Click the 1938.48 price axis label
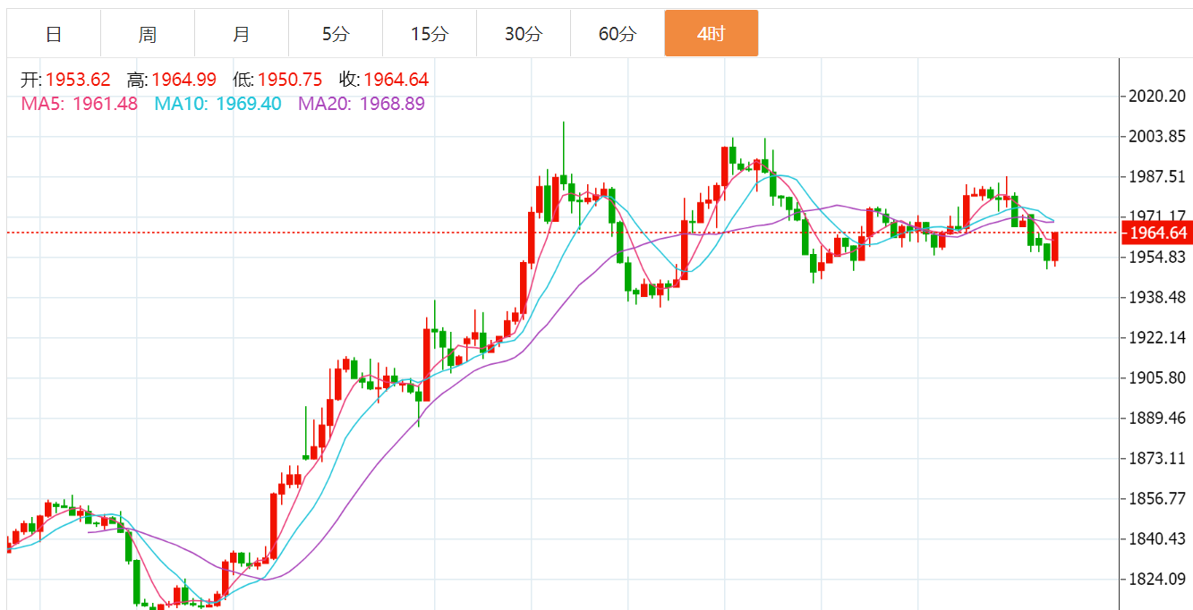Image resolution: width=1193 pixels, height=610 pixels. click(1159, 297)
